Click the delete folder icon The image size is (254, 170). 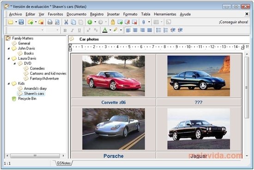pos(41,22)
